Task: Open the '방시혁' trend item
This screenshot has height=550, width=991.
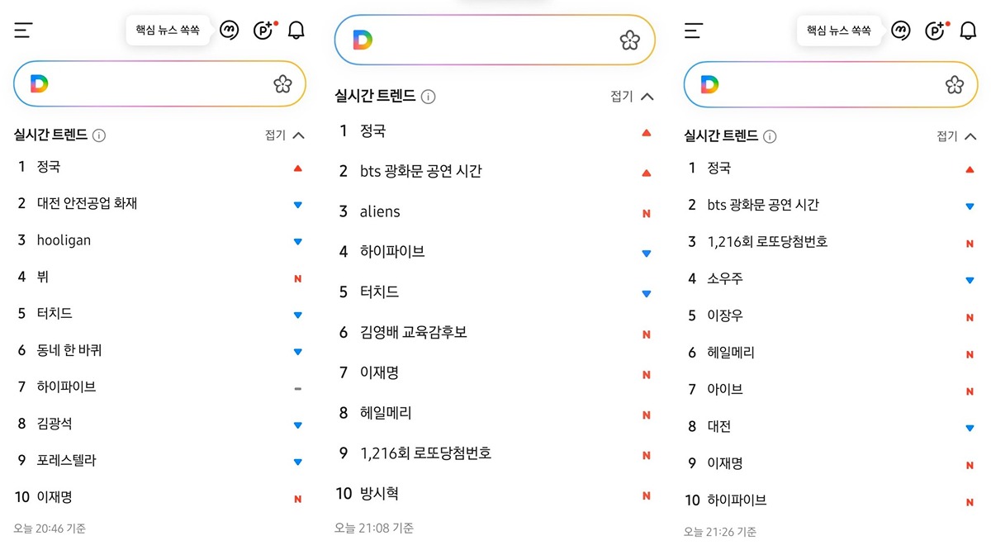Action: [379, 493]
